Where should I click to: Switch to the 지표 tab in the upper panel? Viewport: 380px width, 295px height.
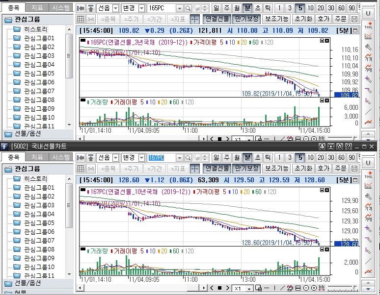[37, 8]
